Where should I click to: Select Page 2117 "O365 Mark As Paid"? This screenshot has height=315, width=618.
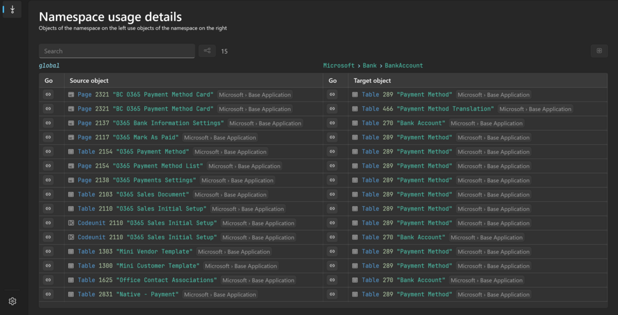[128, 138]
